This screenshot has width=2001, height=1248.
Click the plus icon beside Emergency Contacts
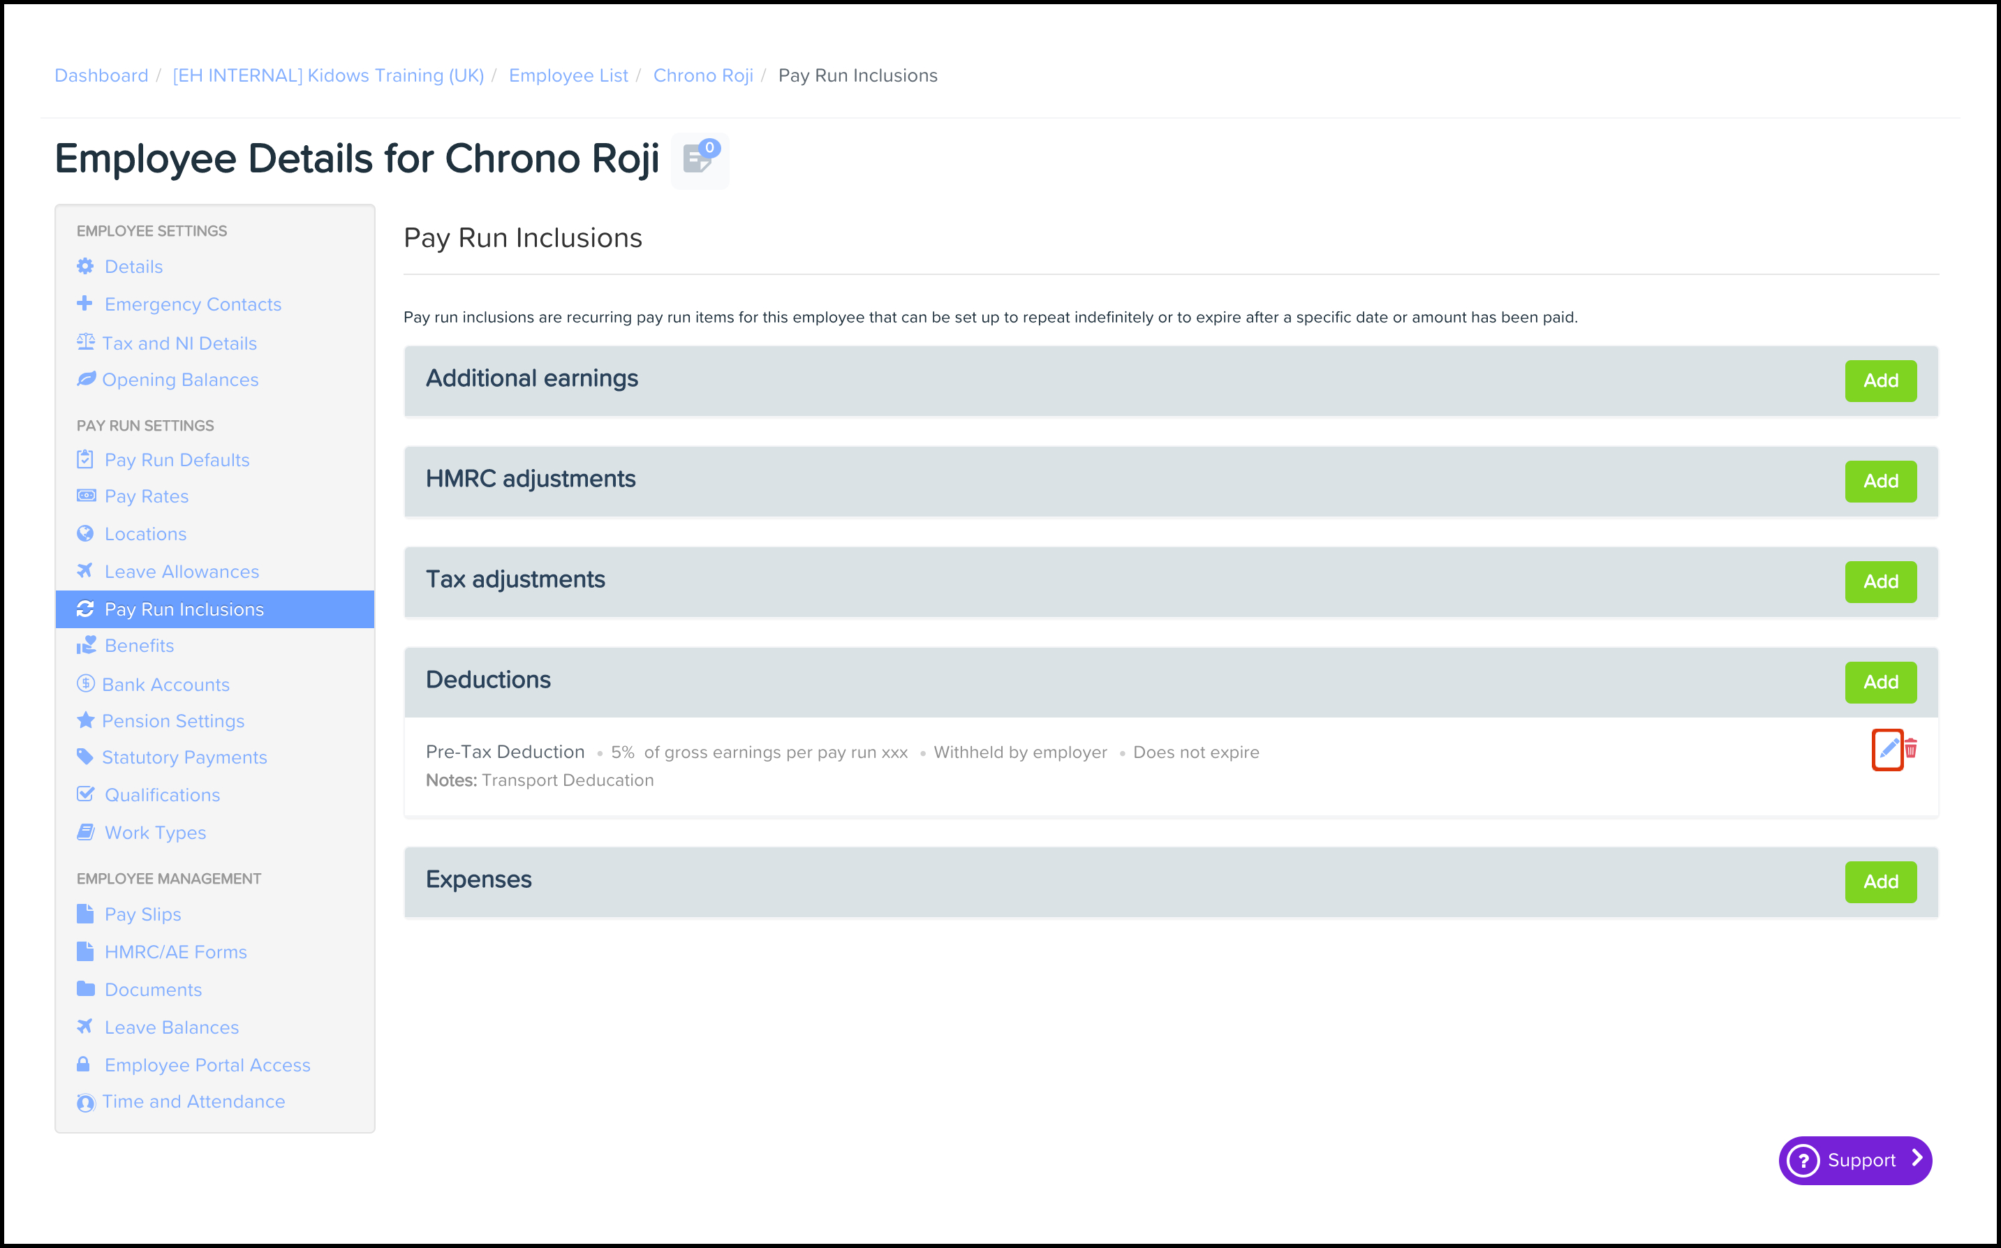pyautogui.click(x=84, y=304)
